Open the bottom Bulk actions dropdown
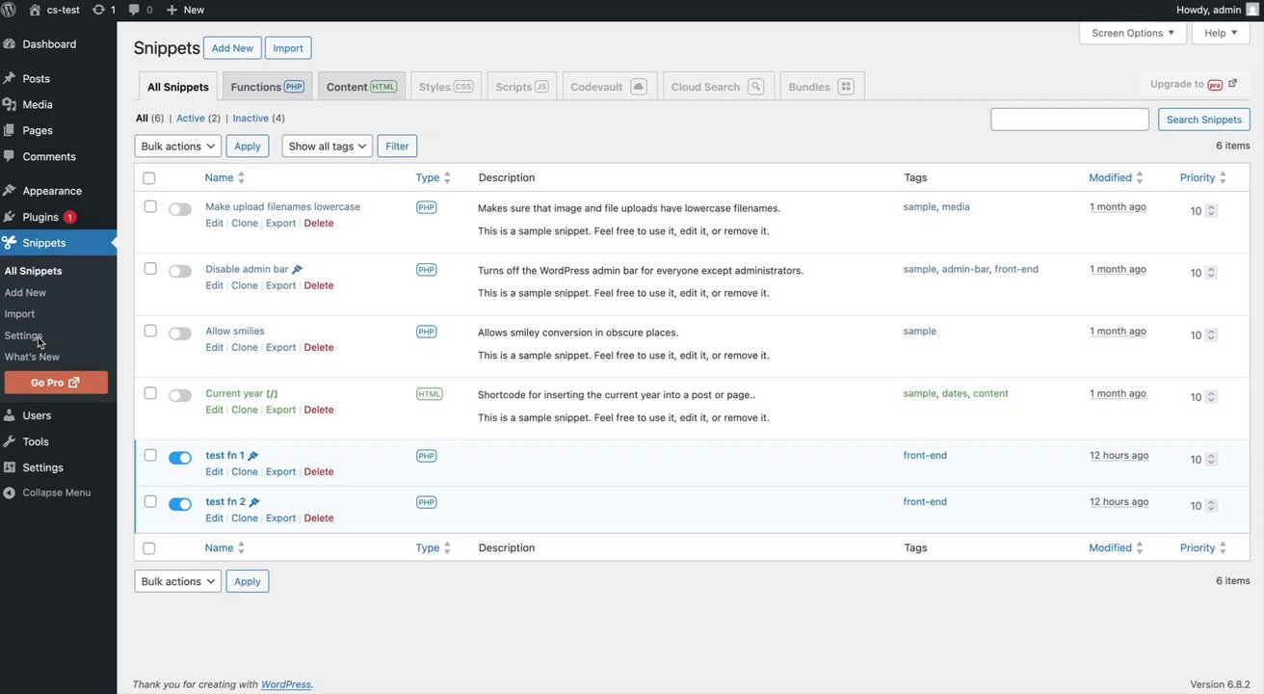This screenshot has width=1264, height=694. click(178, 581)
